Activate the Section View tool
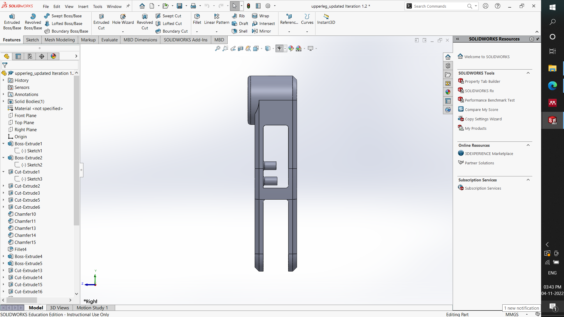Screen dimensions: 564x317 pos(241,48)
